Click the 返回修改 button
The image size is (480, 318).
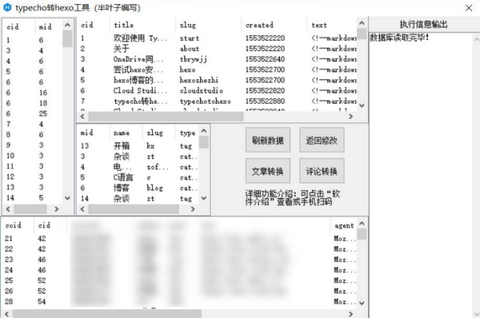click(322, 140)
